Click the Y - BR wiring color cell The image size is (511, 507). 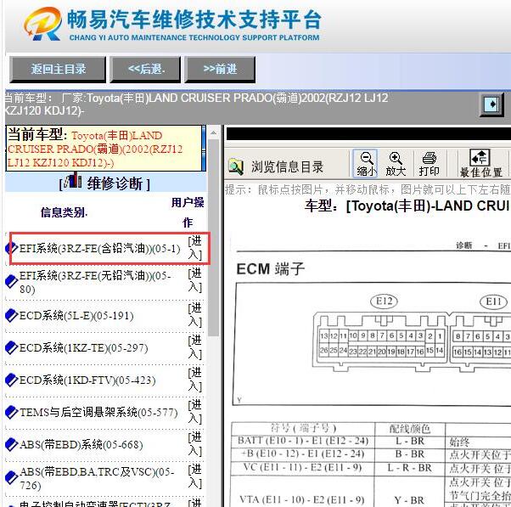click(x=410, y=500)
